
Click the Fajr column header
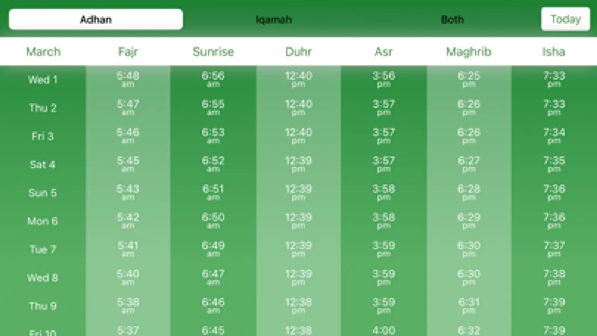pos(128,52)
